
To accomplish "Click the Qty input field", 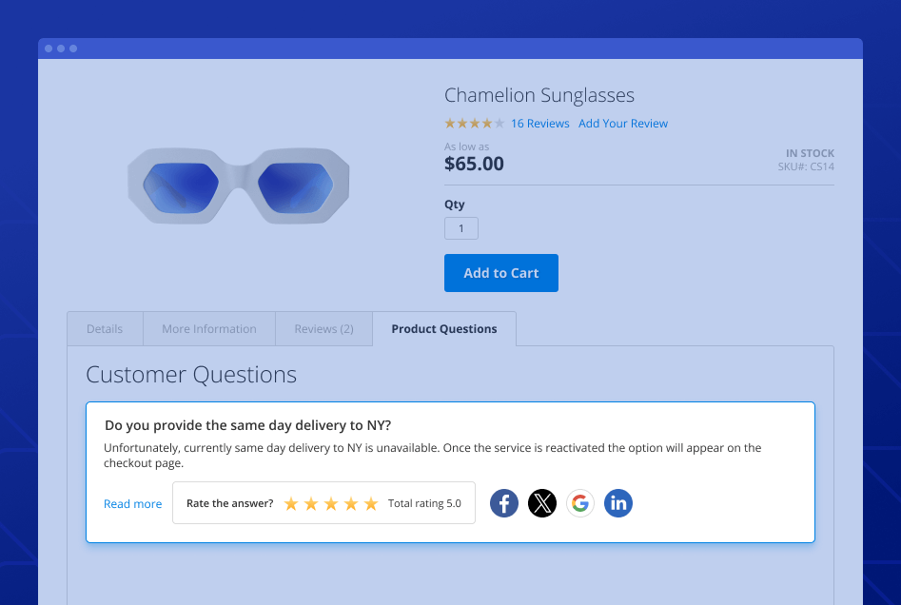I will point(460,228).
